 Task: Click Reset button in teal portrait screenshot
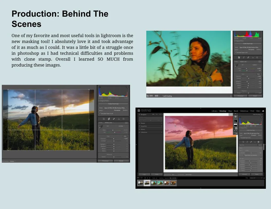click(x=255, y=96)
